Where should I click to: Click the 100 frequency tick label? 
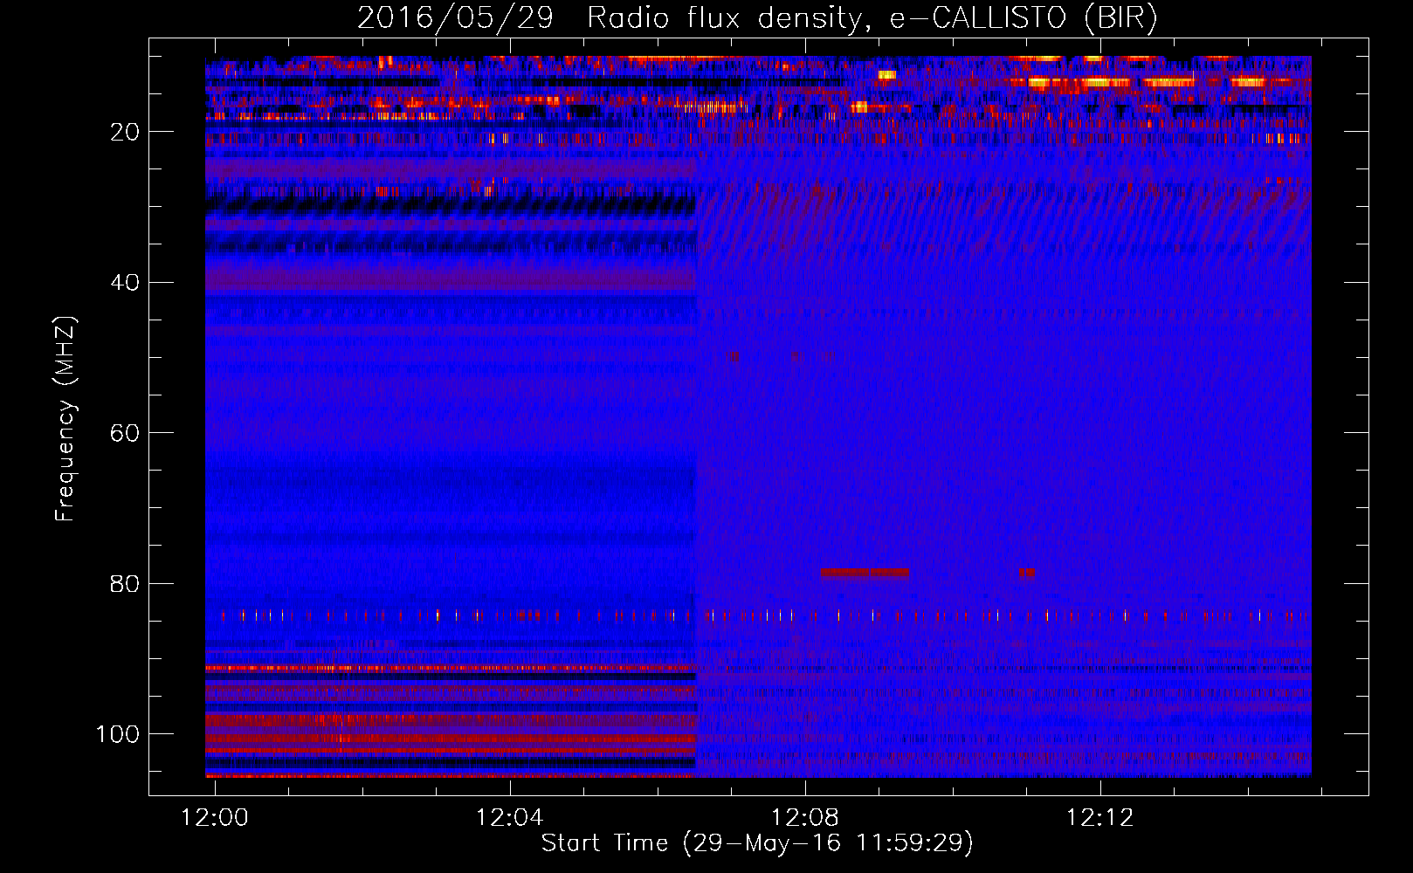(118, 734)
